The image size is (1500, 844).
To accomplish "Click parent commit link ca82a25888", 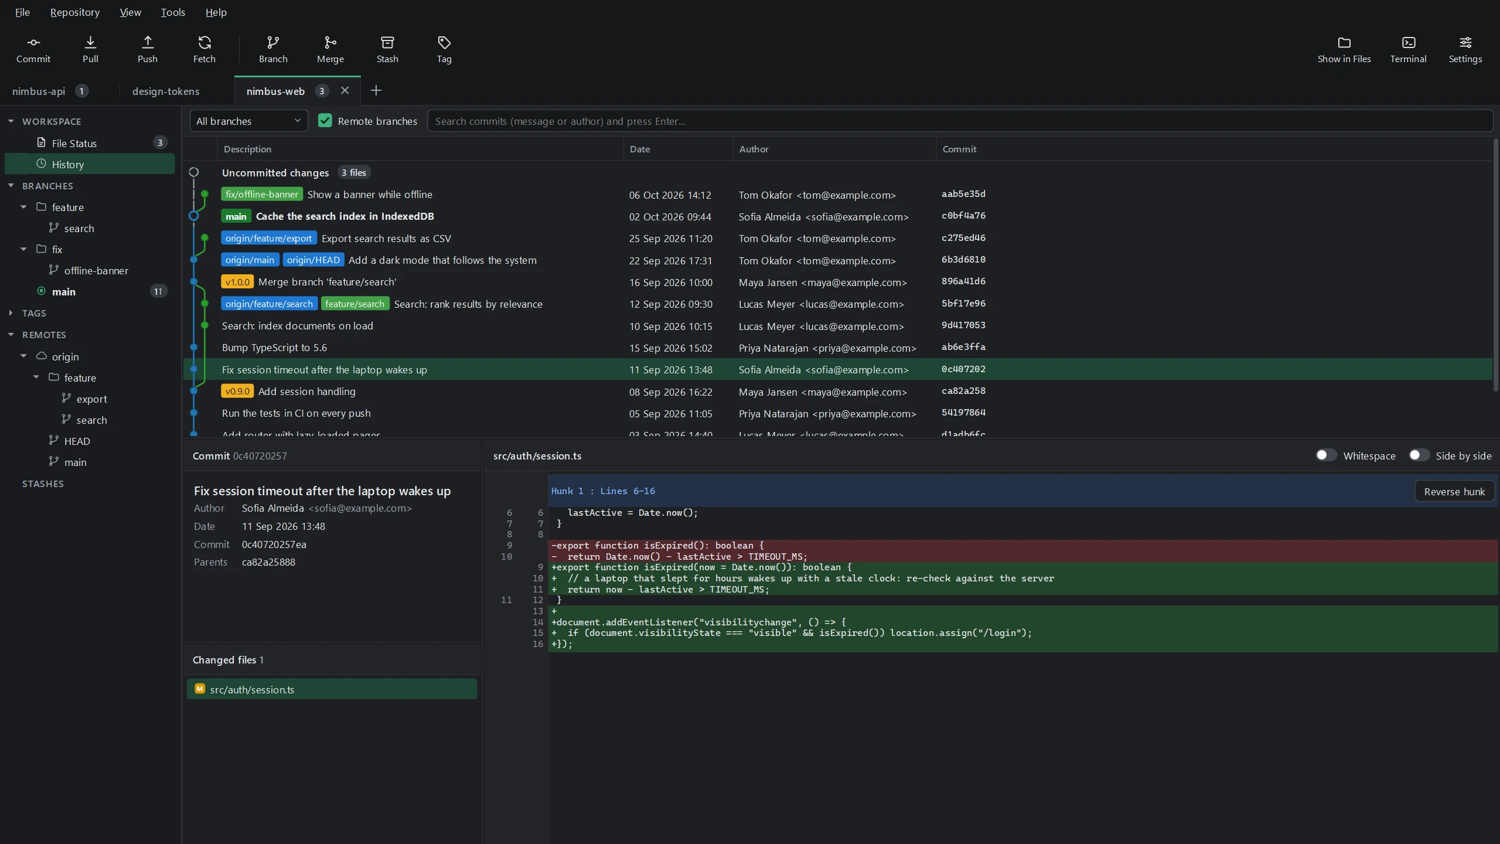I will 268,561.
